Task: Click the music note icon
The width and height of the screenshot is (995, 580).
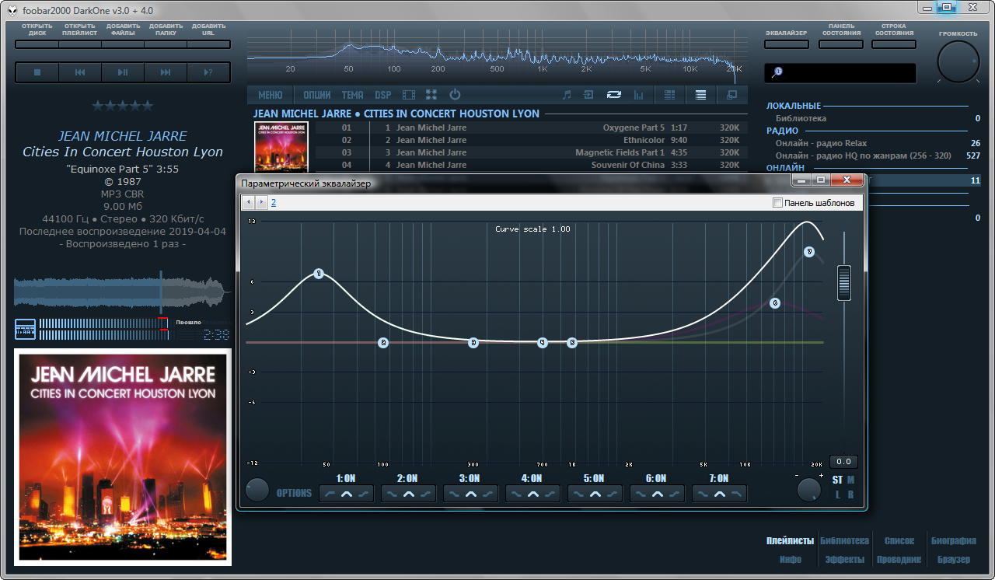Action: (567, 95)
